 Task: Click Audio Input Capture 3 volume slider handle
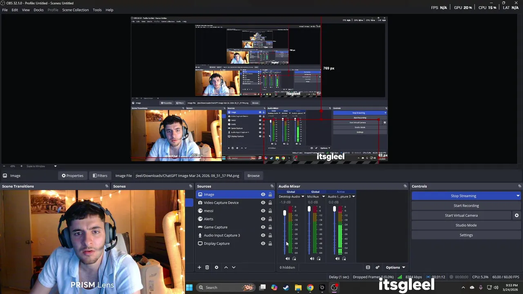(x=334, y=209)
